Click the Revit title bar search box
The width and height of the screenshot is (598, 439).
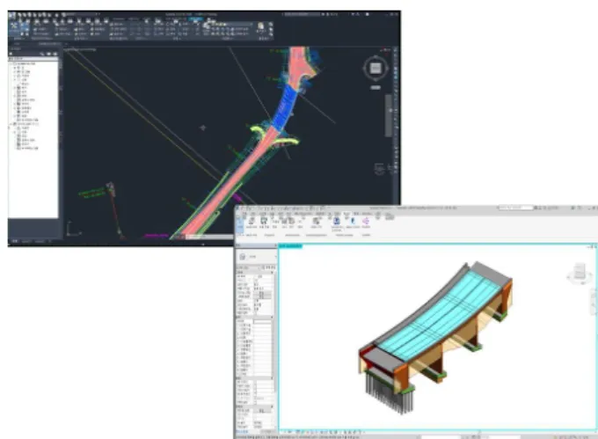click(515, 208)
